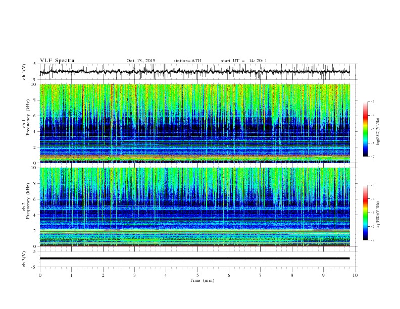Select the date text "Oct. 18, 2018"
This screenshot has width=400, height=309.
(x=141, y=61)
